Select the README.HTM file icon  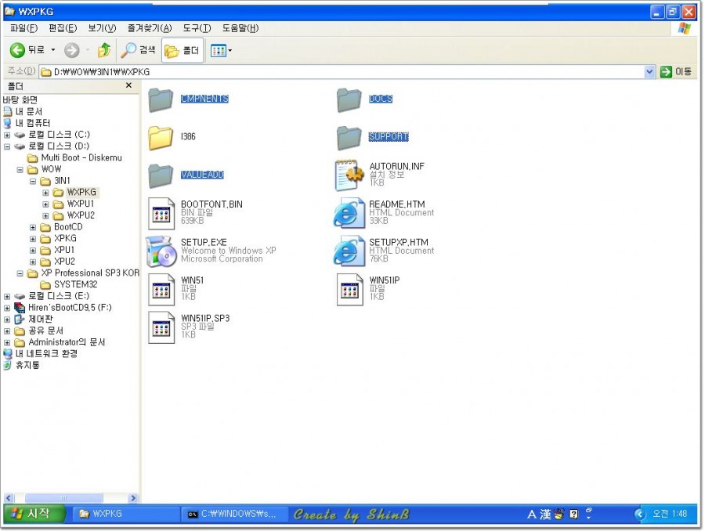(349, 213)
